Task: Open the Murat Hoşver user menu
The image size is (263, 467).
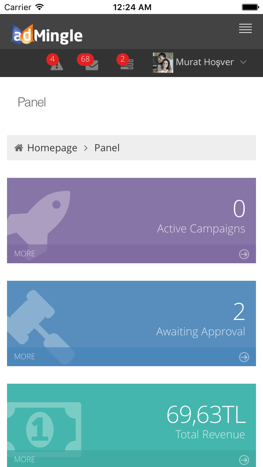Action: [205, 62]
